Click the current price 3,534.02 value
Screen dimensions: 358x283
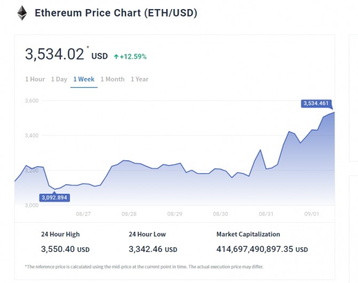[55, 54]
